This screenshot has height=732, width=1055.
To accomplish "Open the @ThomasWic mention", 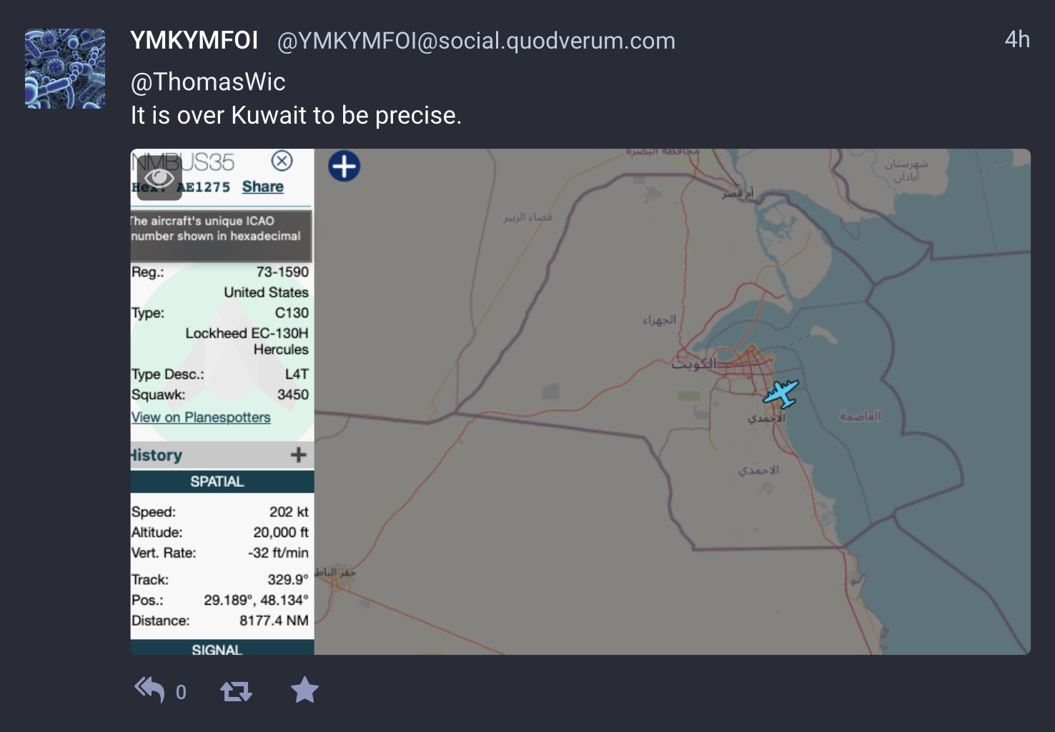I will [208, 81].
